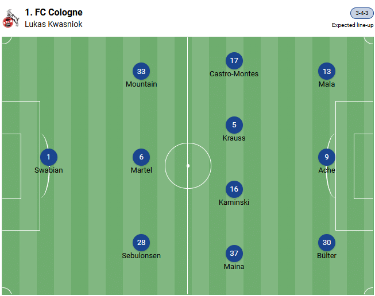The width and height of the screenshot is (375, 296).
Task: Click the pitch center spot
Action: pyautogui.click(x=188, y=166)
